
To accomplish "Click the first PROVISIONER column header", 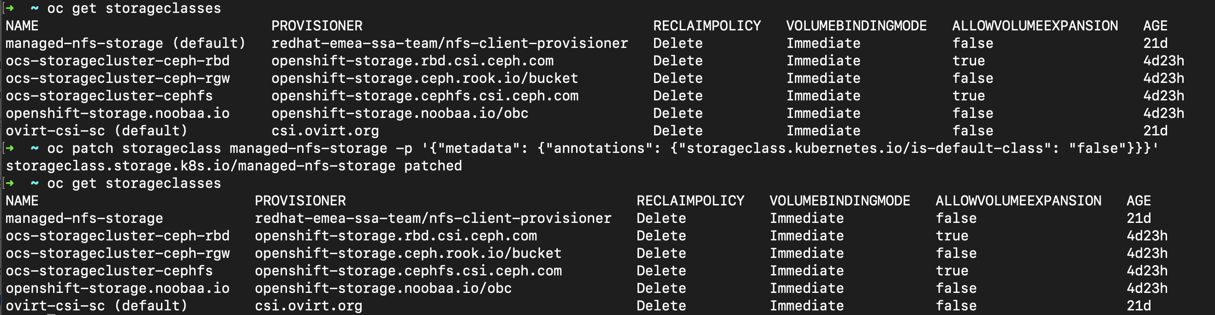I will click(317, 26).
